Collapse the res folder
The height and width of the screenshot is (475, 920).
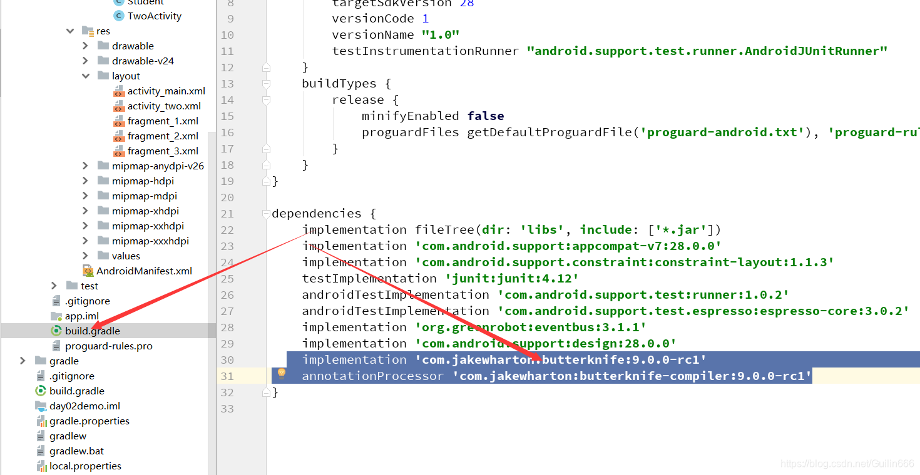[70, 31]
